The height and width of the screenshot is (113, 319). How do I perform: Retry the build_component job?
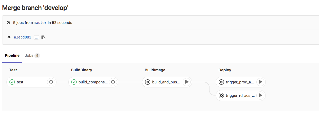[x=113, y=82]
